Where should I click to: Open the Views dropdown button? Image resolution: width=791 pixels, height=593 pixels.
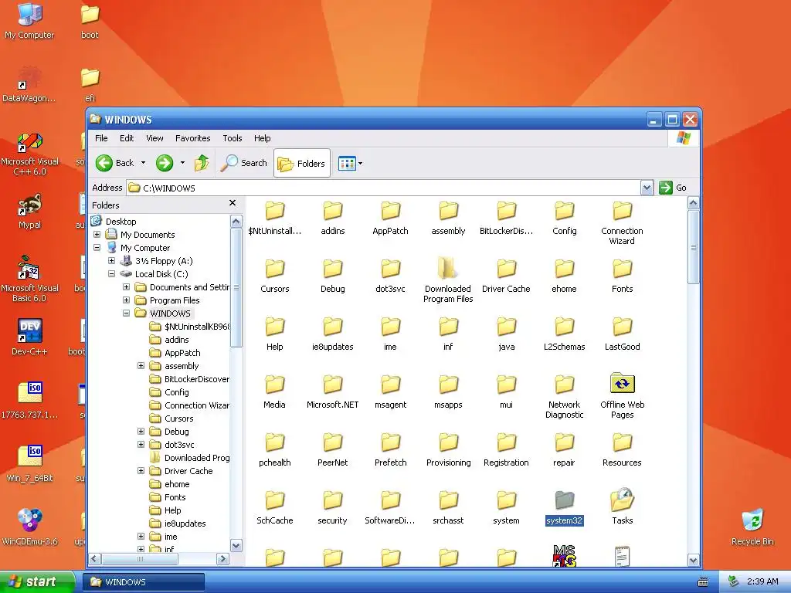pyautogui.click(x=350, y=163)
